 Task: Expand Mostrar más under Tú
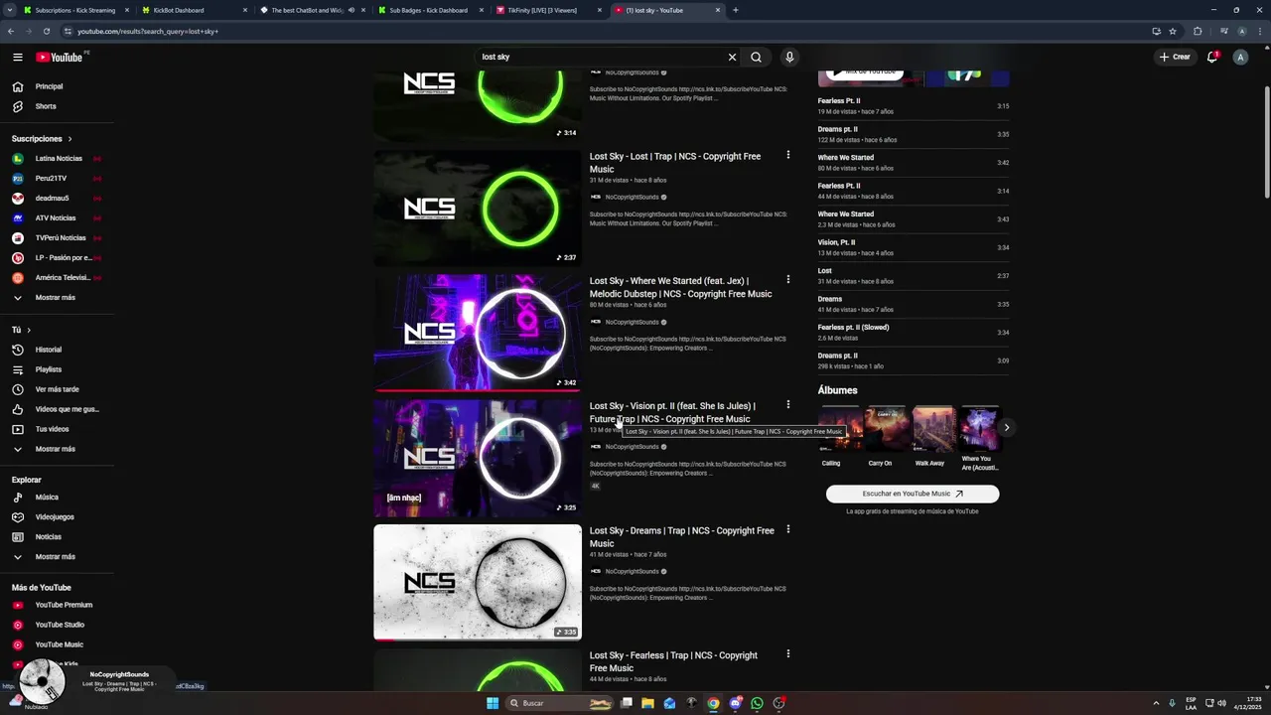(58, 449)
